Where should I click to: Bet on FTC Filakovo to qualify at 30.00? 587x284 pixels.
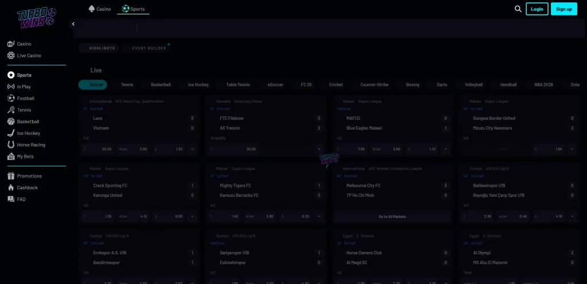click(234, 149)
